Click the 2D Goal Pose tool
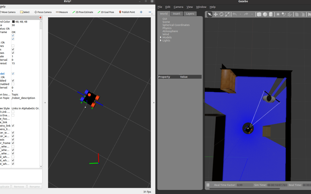 pos(106,12)
